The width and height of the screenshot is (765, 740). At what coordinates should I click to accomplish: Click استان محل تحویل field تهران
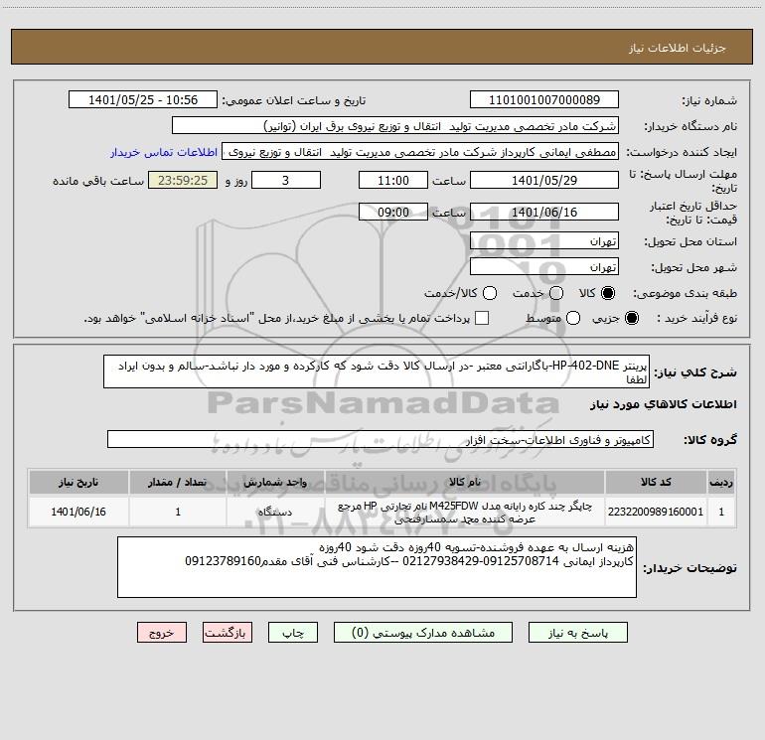click(x=544, y=240)
